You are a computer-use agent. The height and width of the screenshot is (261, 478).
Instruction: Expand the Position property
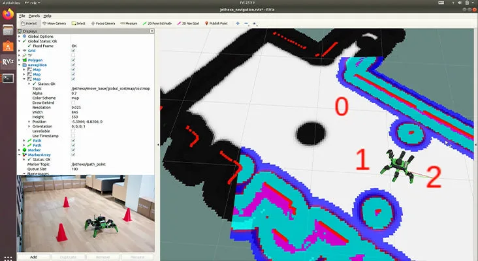coord(29,121)
